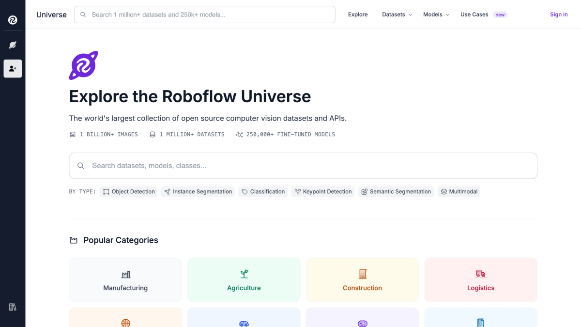Image resolution: width=581 pixels, height=327 pixels.
Task: Click the 'Explore the Roboflow Universe' heading
Action: pos(190,96)
